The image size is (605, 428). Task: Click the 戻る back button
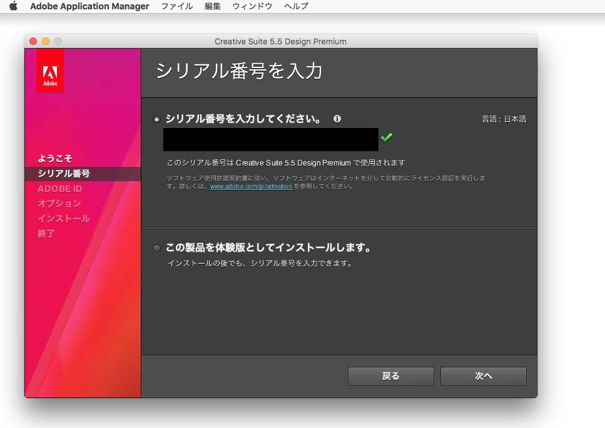[x=391, y=376]
